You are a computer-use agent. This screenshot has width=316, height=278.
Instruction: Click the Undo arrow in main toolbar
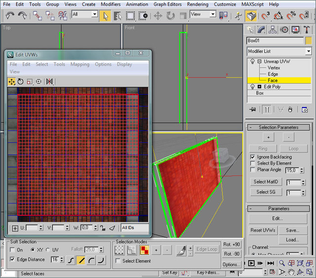coord(9,15)
